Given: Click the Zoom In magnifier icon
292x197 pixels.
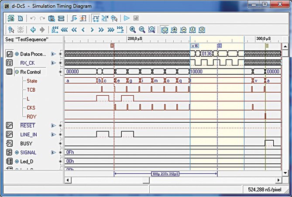Looking at the screenshot, I should click(x=133, y=30).
